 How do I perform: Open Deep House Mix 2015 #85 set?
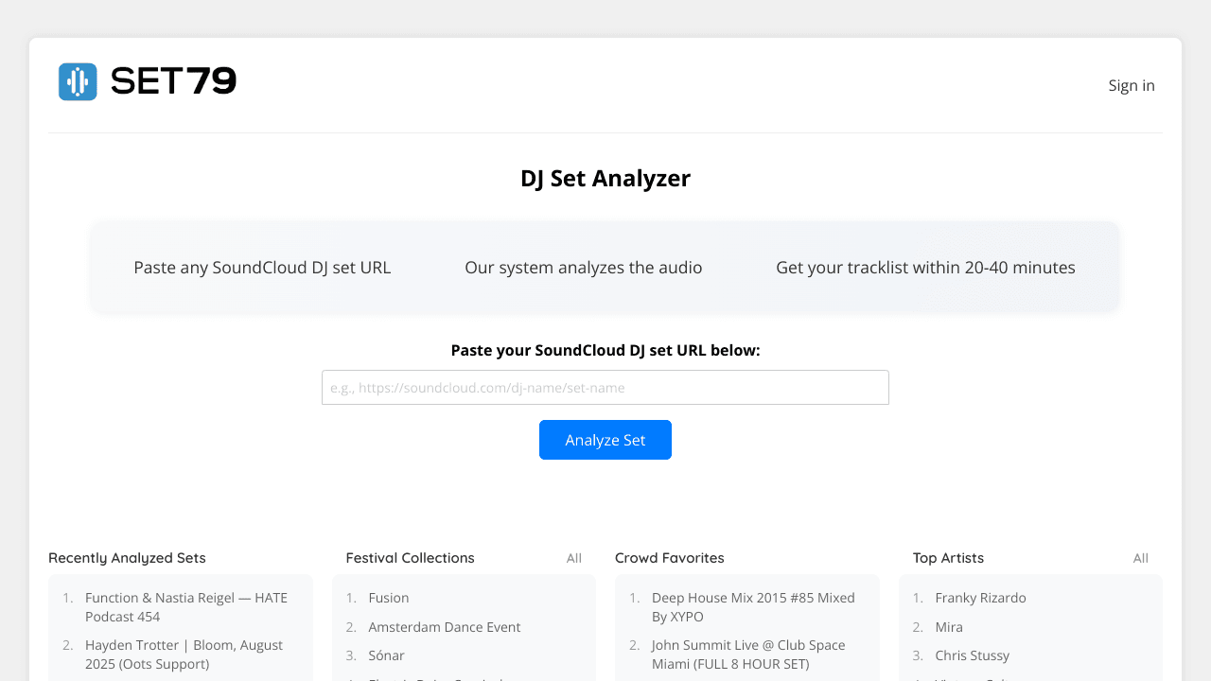(x=752, y=607)
